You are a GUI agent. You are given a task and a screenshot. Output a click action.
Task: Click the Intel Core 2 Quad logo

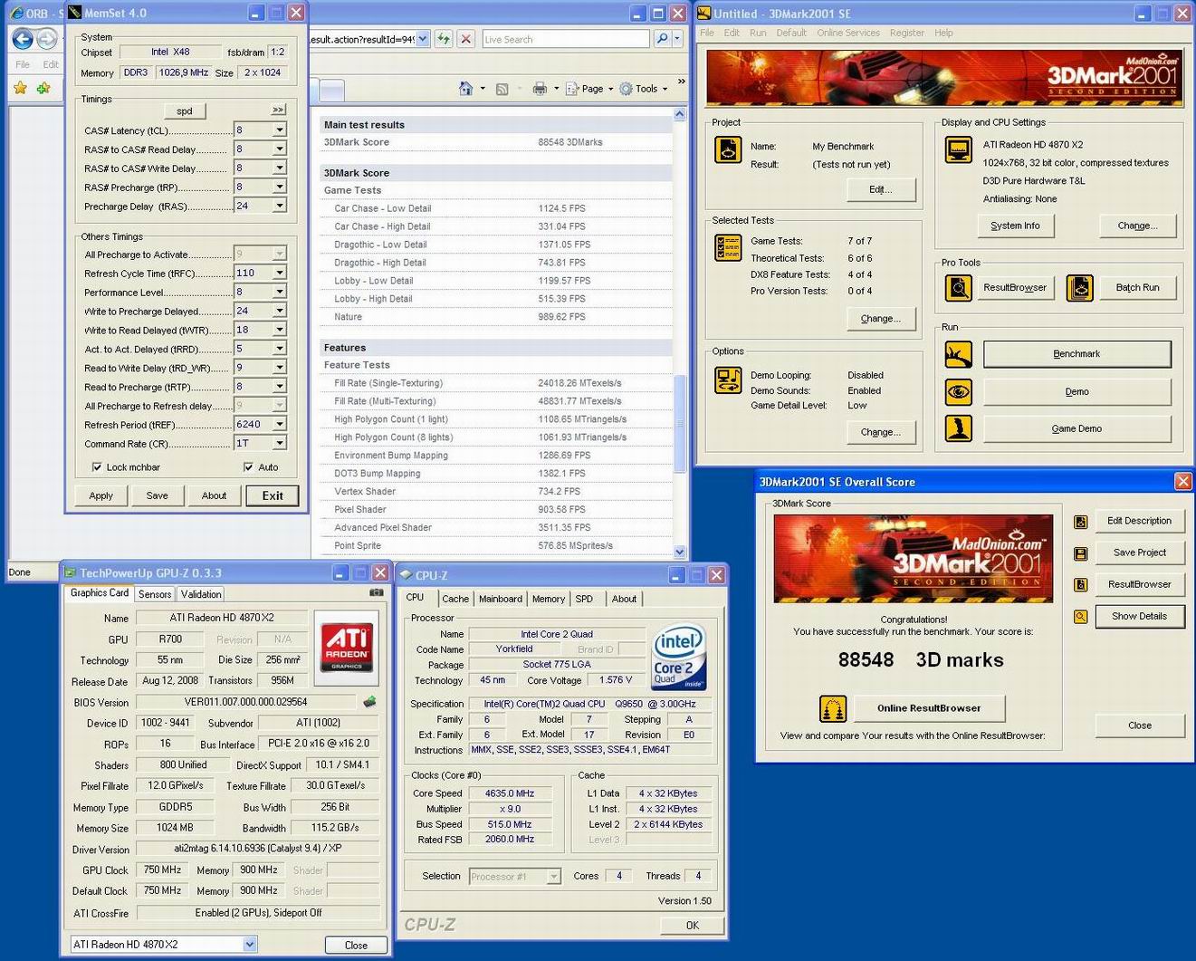click(679, 658)
